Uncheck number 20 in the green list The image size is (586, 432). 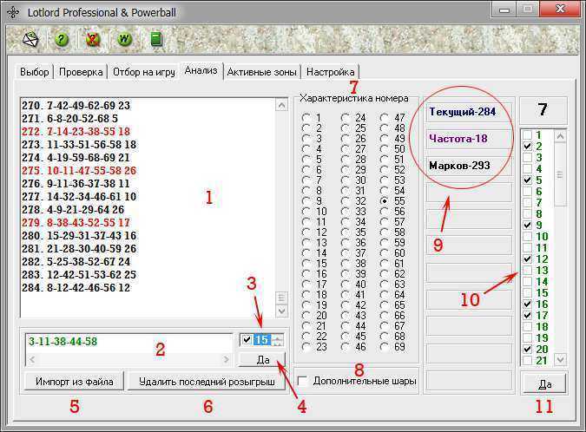[x=527, y=349]
